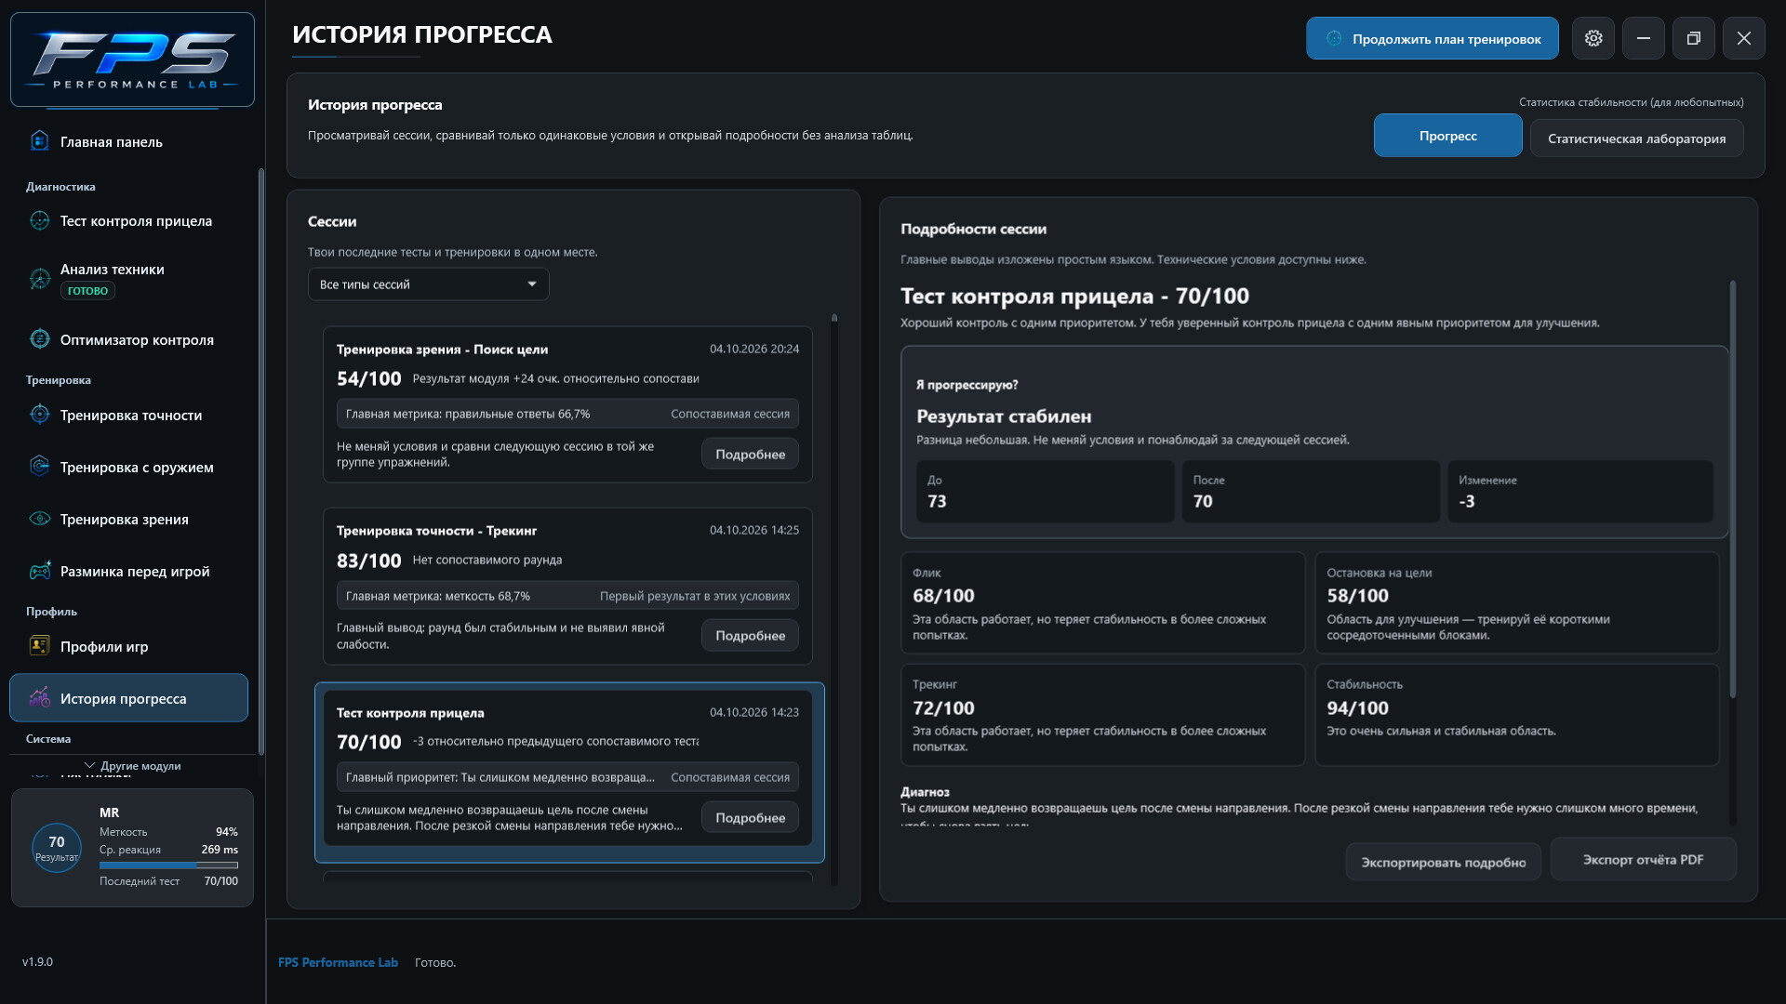The image size is (1786, 1004).
Task: Open settings via the gear icon
Action: tap(1593, 38)
